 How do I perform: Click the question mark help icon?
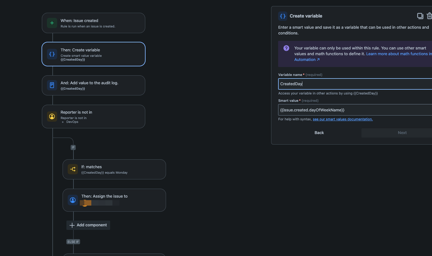[286, 48]
